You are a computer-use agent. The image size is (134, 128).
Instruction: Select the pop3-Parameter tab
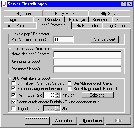click(x=54, y=25)
